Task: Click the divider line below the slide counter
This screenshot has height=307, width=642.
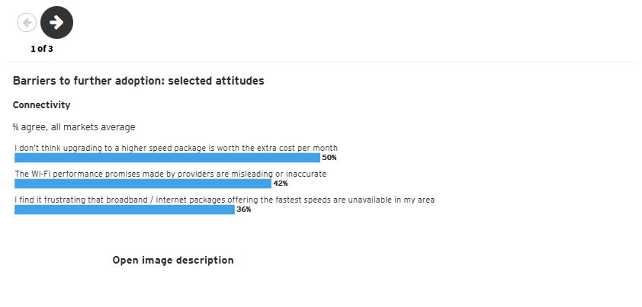Action: [320, 62]
